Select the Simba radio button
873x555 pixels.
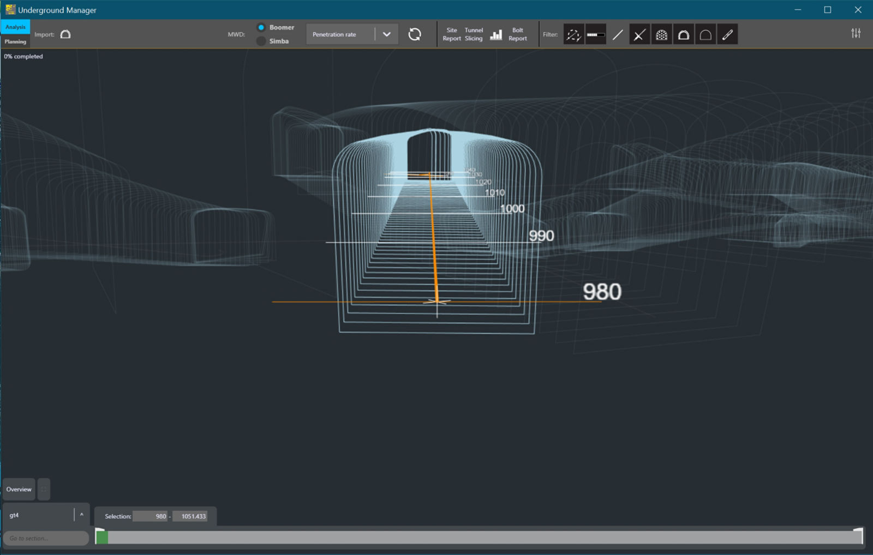261,41
